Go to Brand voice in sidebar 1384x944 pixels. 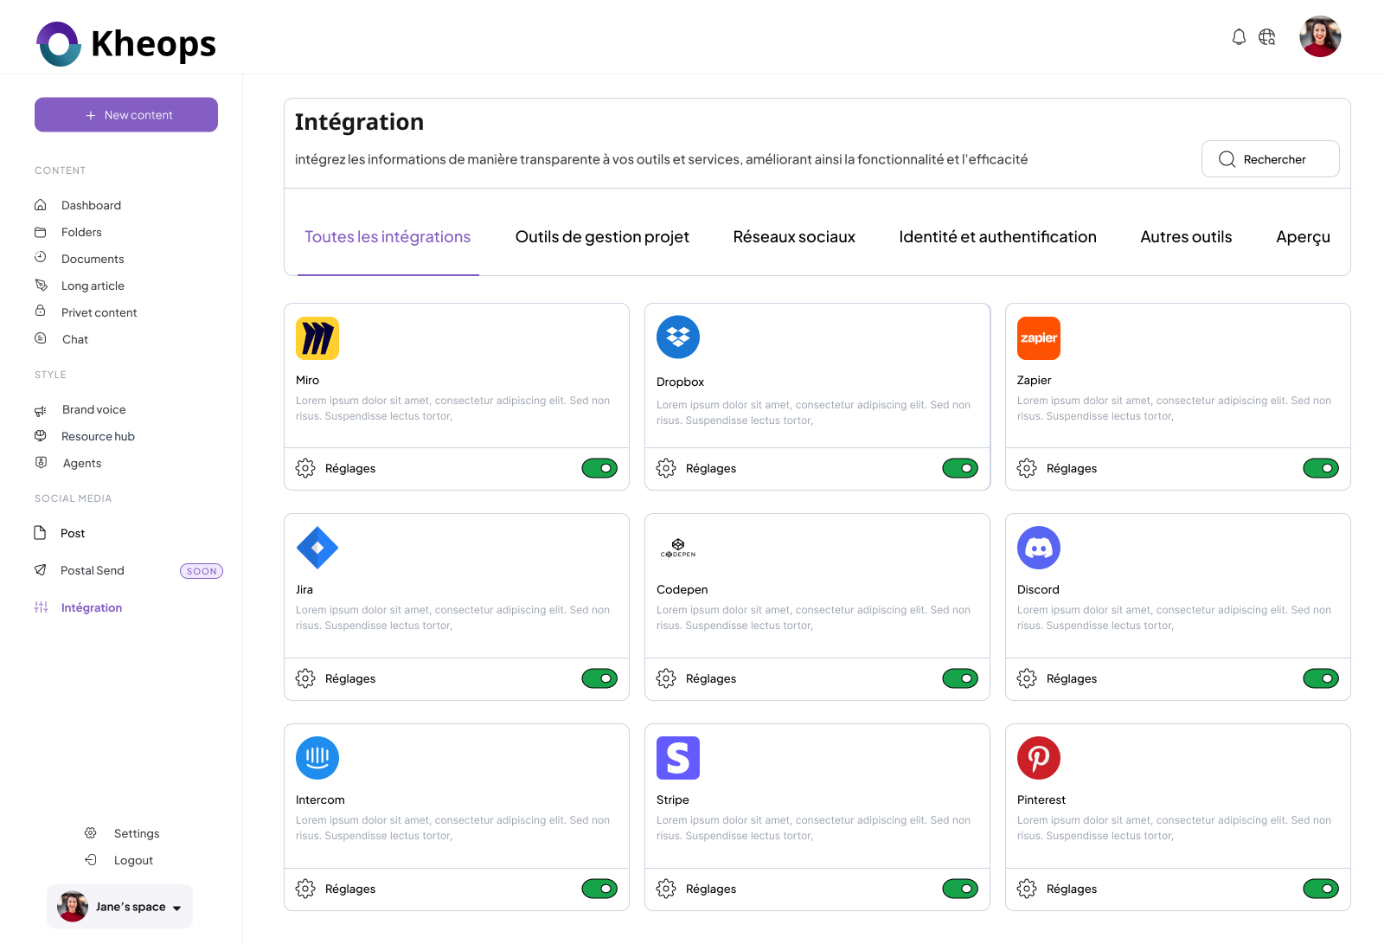pyautogui.click(x=93, y=409)
